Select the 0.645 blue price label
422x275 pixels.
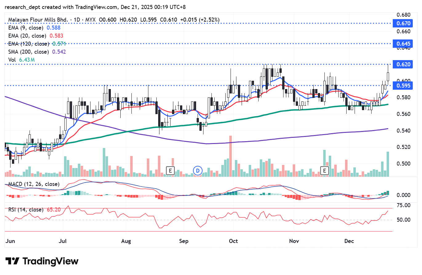(x=403, y=44)
